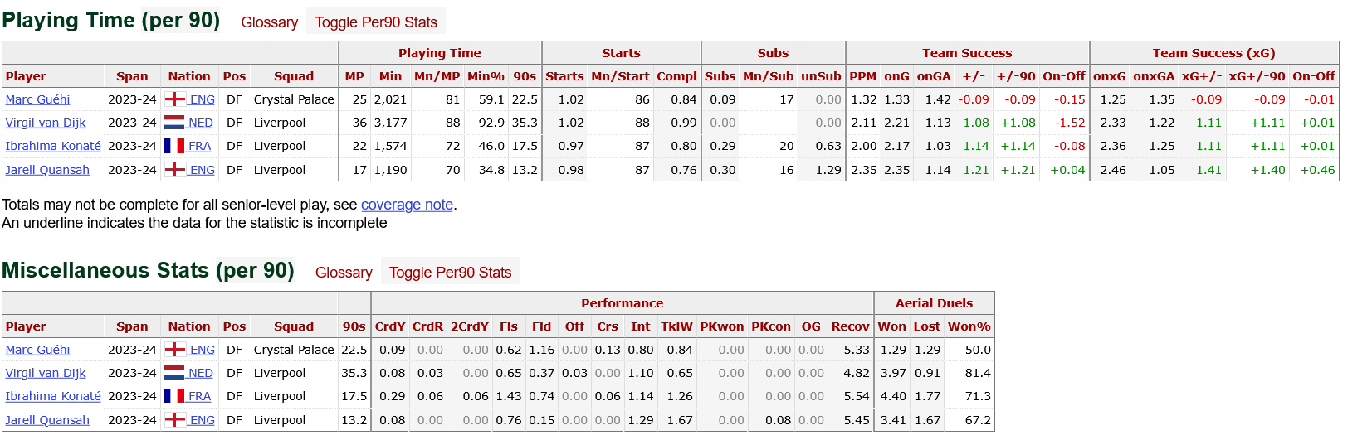Viewport: 1372px width, 440px height.
Task: Click Netherlands flag in Playing Time table
Action: click(x=174, y=123)
